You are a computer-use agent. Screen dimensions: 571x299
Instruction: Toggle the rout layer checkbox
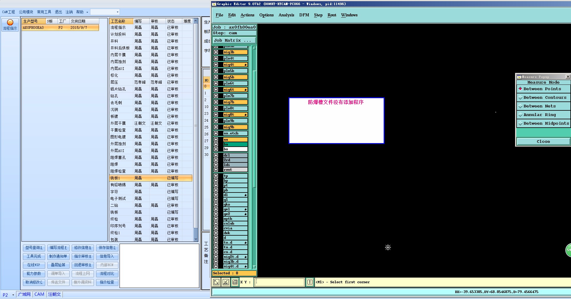(x=216, y=170)
